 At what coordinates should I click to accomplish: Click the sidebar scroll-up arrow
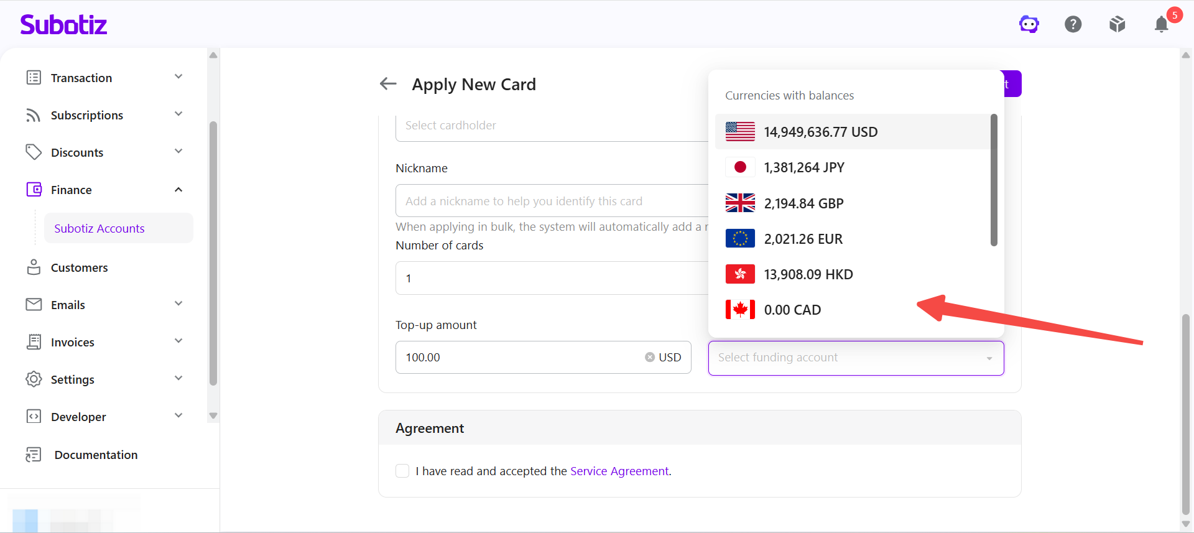213,55
